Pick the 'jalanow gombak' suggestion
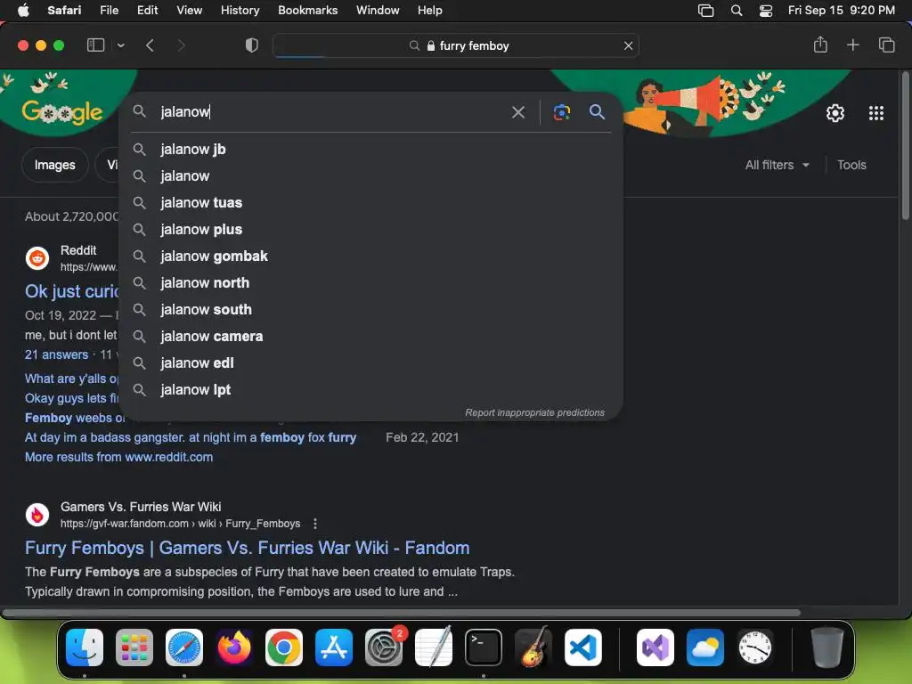This screenshot has width=912, height=684. pos(371,256)
